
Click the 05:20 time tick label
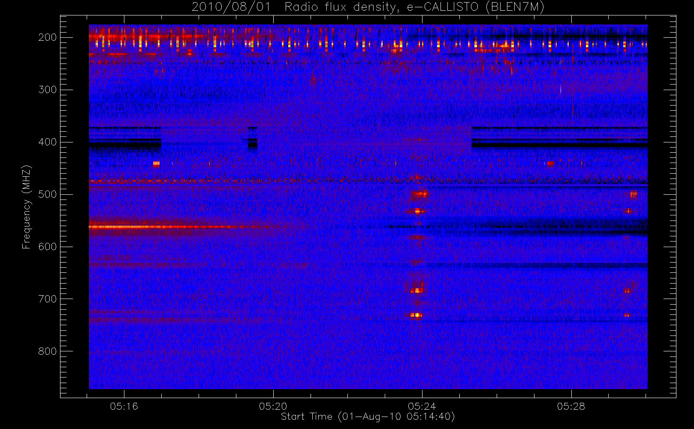tap(273, 406)
